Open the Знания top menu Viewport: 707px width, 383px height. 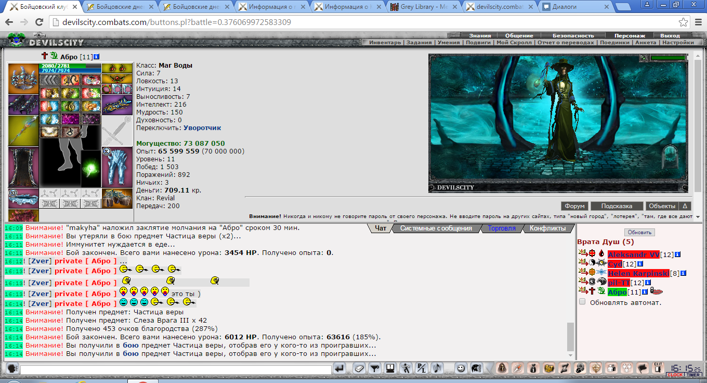pos(479,35)
